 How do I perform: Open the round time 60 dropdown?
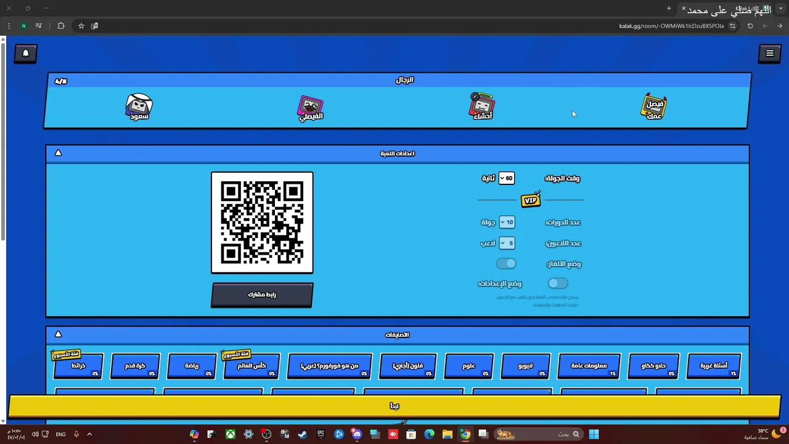click(506, 178)
